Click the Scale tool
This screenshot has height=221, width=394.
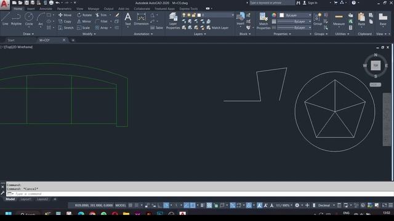tap(83, 28)
